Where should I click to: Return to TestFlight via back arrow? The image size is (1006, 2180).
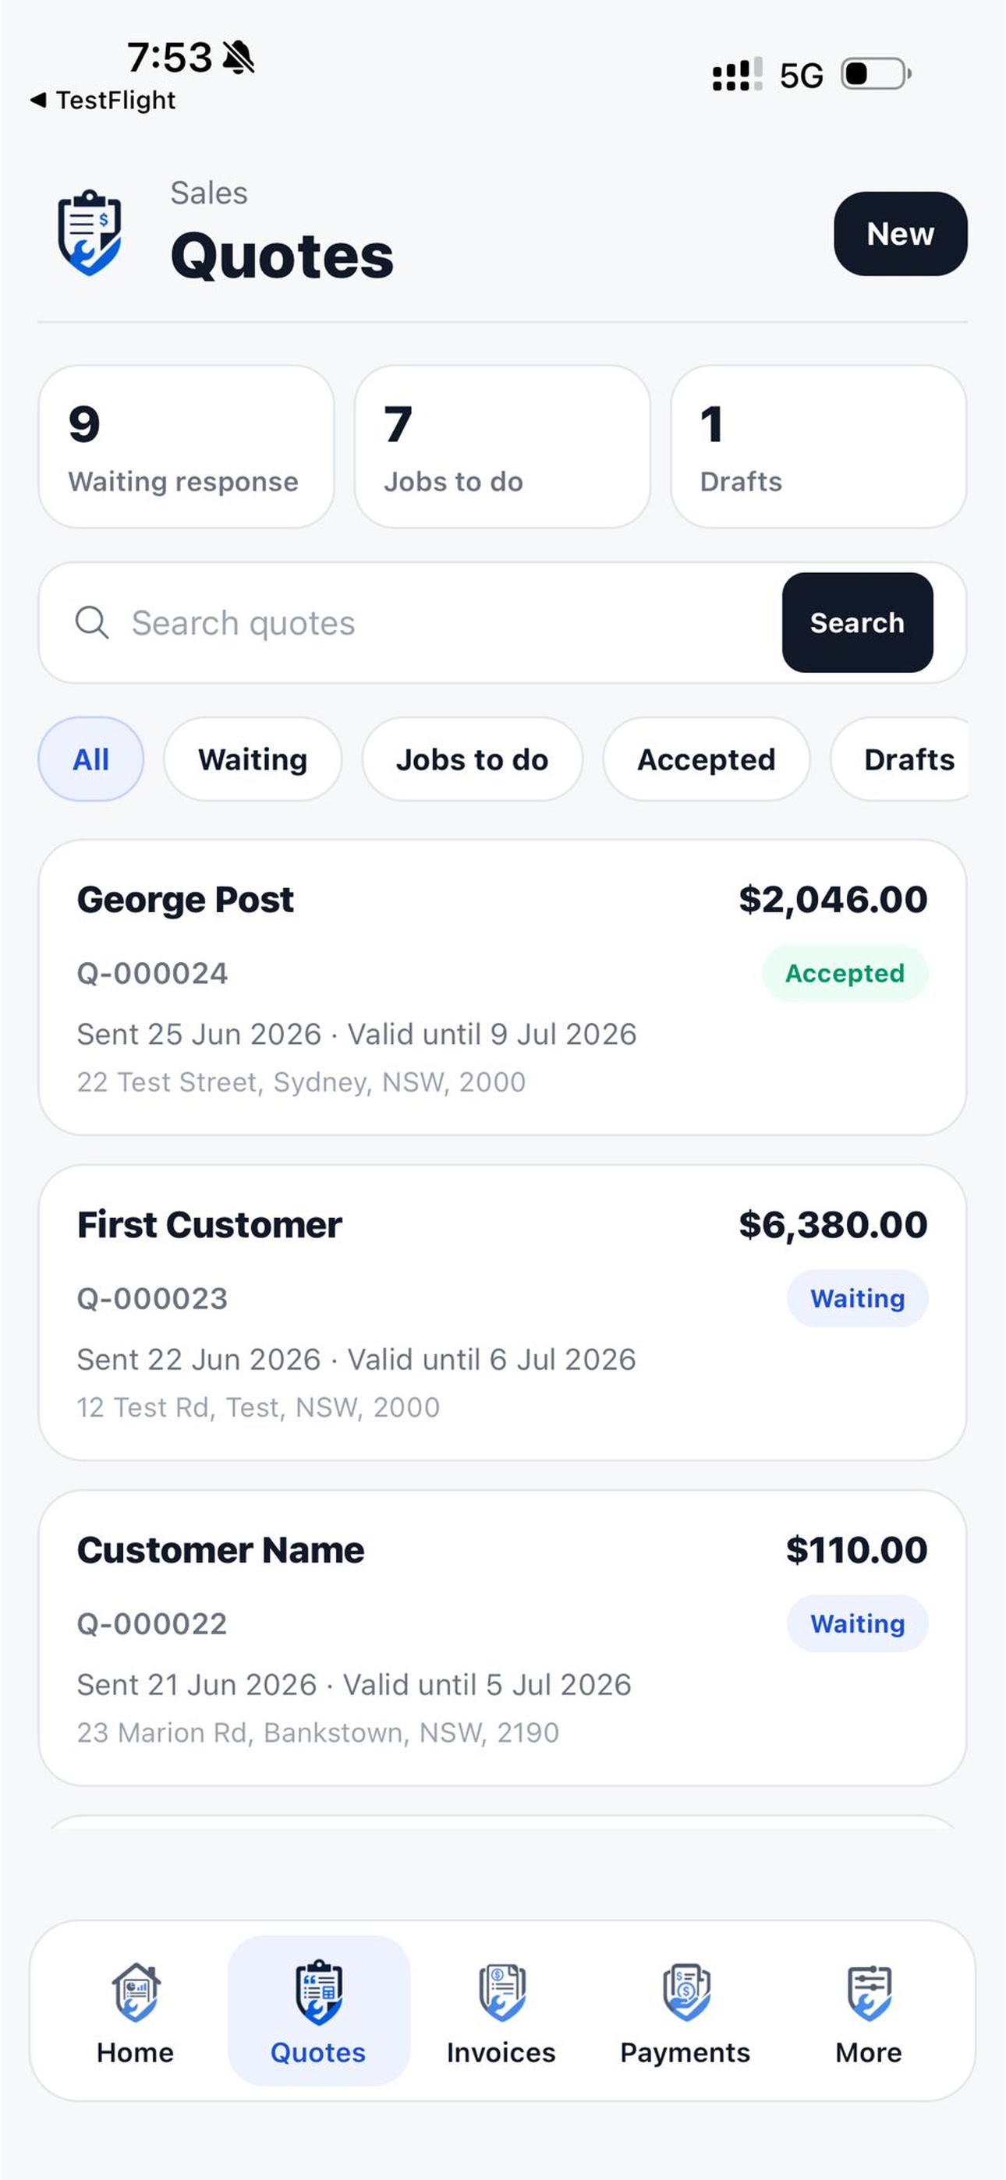[38, 100]
